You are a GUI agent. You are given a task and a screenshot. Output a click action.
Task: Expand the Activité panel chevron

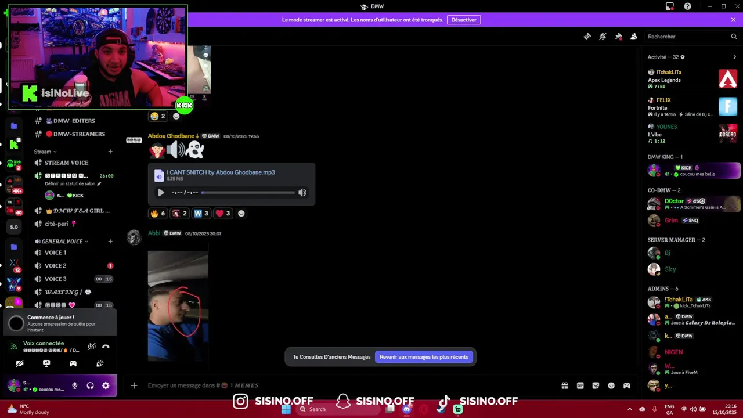click(x=734, y=57)
